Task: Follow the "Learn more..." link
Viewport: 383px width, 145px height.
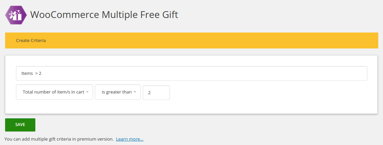Action: [129, 139]
